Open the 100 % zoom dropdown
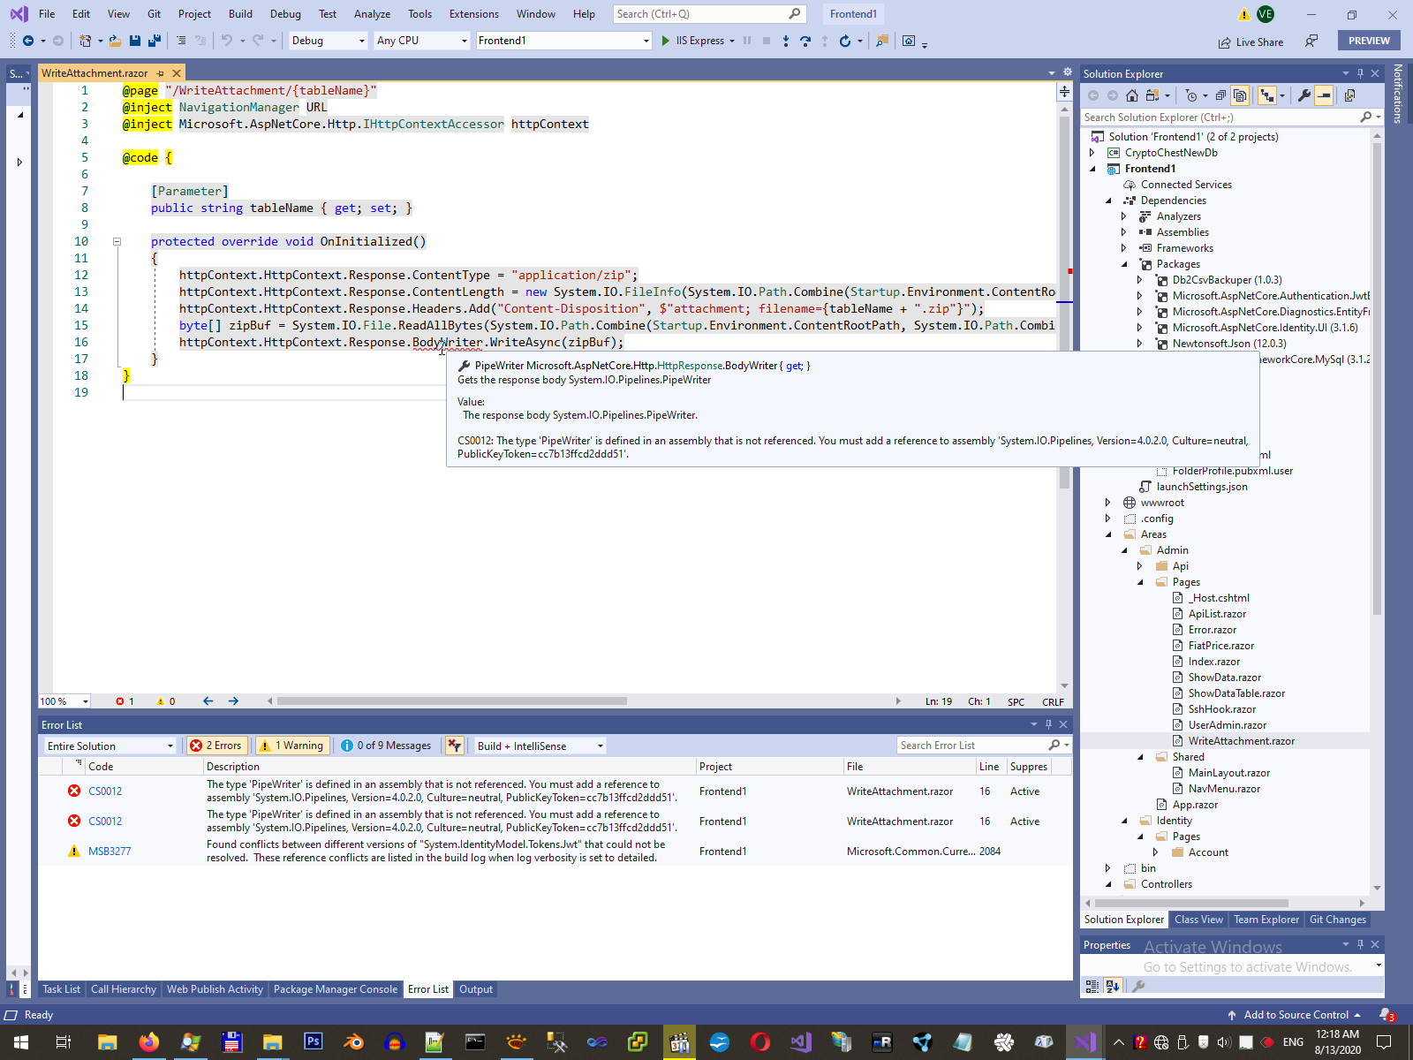This screenshot has height=1060, width=1413. (64, 701)
